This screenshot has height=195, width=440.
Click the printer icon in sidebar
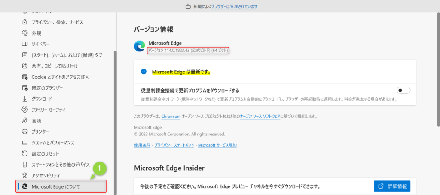point(24,132)
